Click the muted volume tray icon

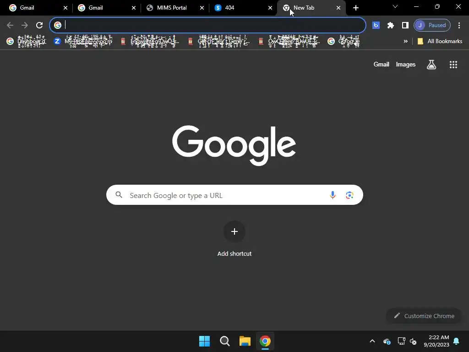tap(413, 341)
